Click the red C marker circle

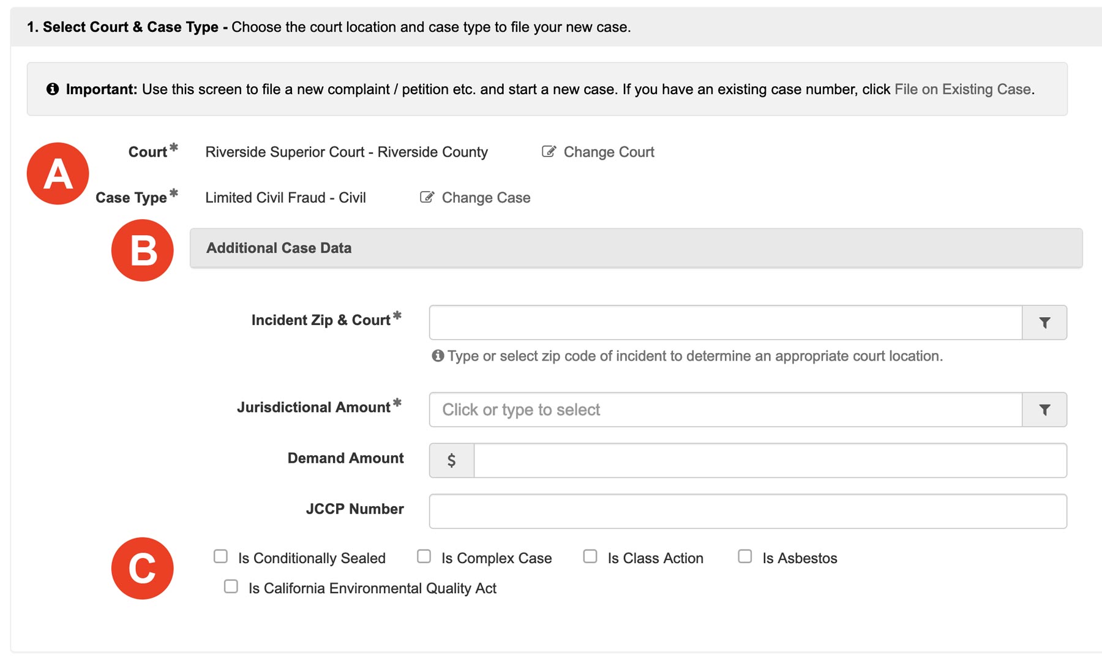point(142,568)
